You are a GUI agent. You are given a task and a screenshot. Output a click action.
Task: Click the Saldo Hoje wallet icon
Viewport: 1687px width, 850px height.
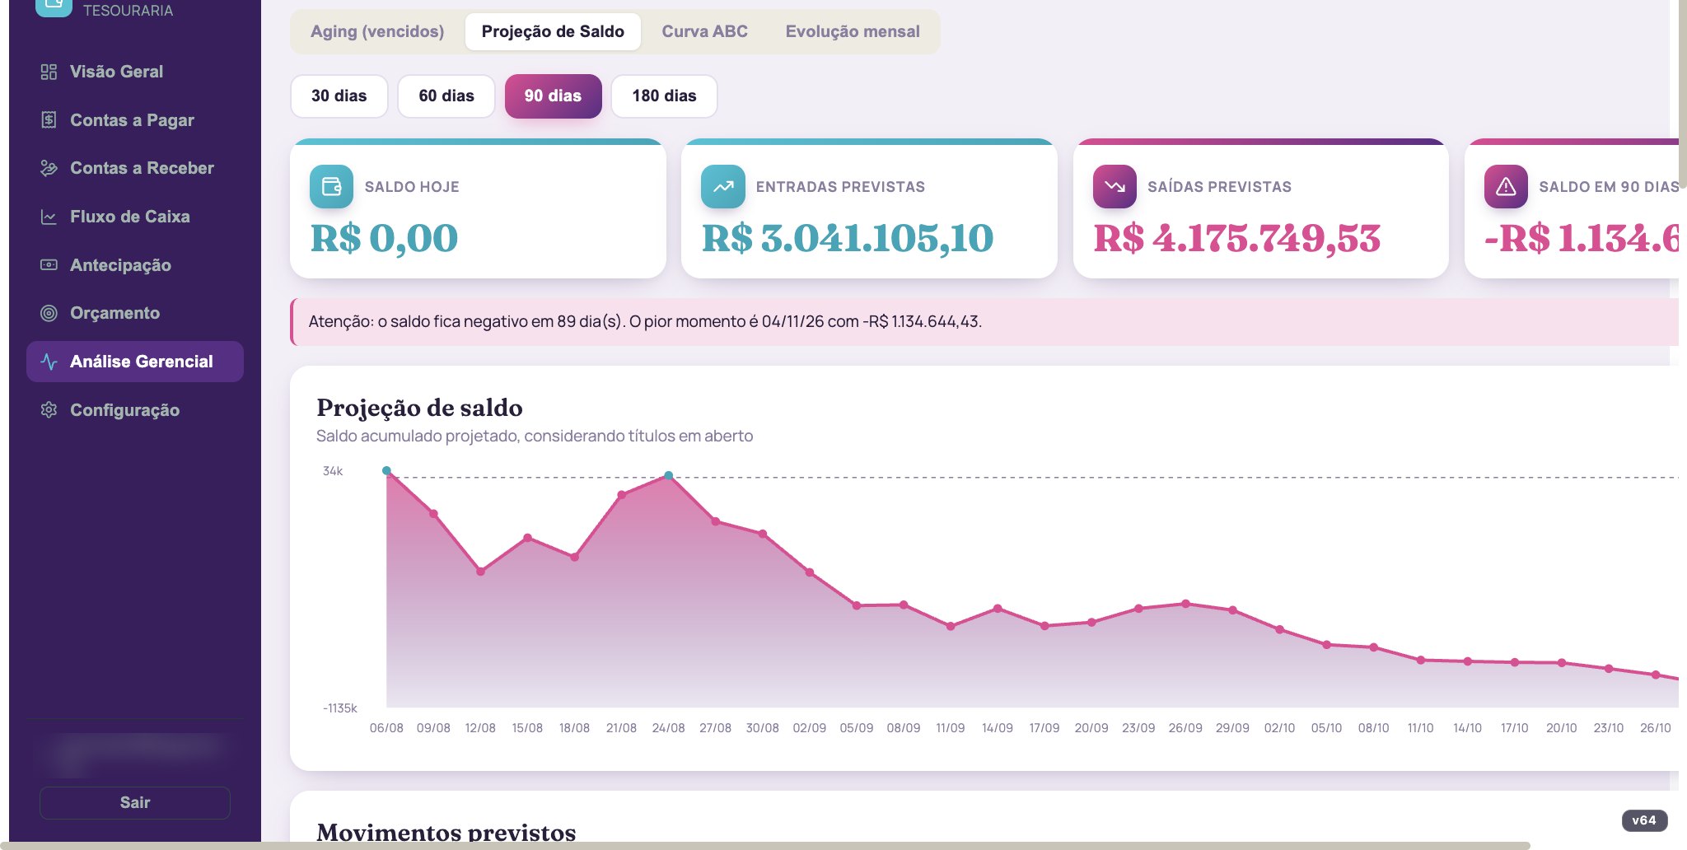[331, 187]
